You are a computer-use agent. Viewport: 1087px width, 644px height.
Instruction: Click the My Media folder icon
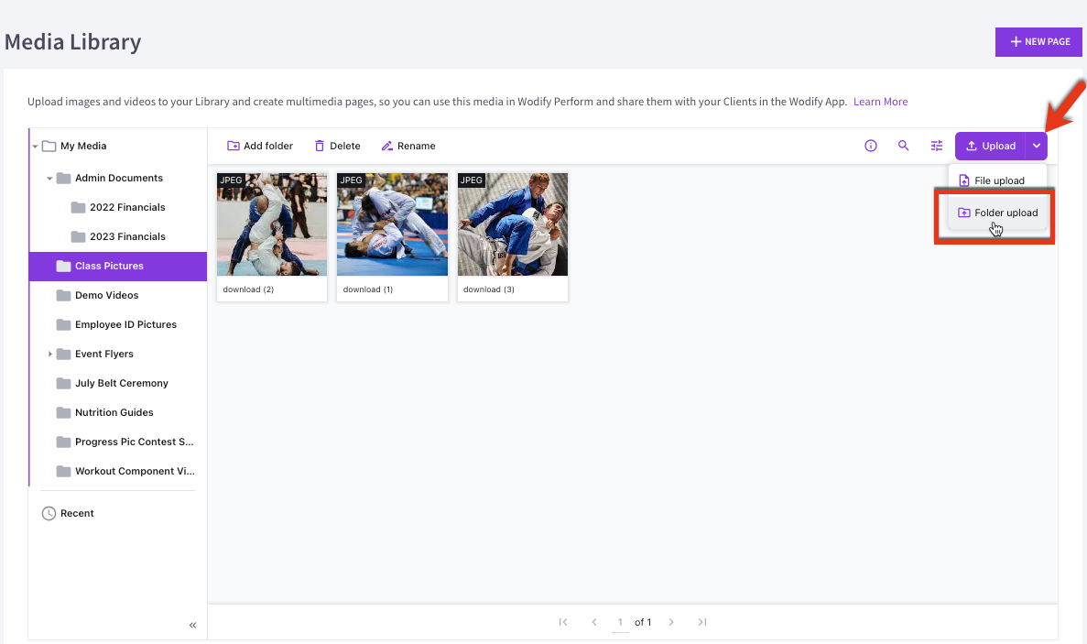49,147
